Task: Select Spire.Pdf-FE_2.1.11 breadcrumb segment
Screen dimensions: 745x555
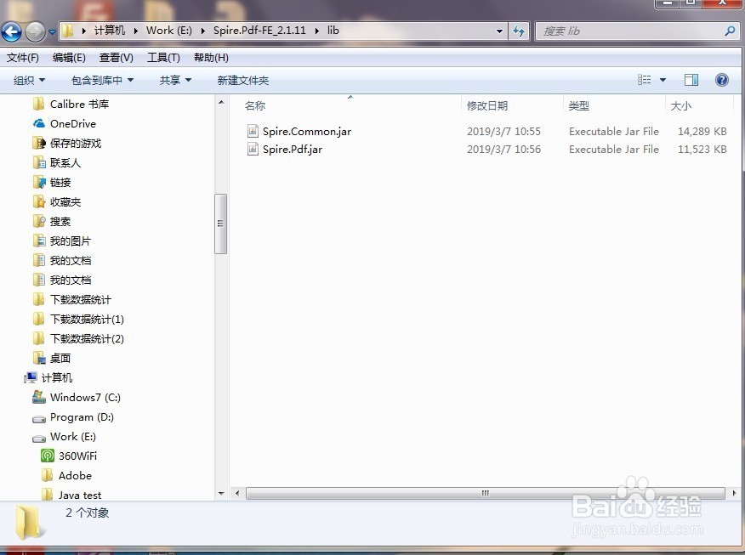Action: click(x=259, y=31)
